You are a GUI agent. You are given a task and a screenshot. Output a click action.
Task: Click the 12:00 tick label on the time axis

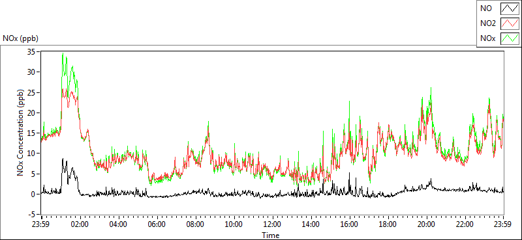(x=272, y=224)
